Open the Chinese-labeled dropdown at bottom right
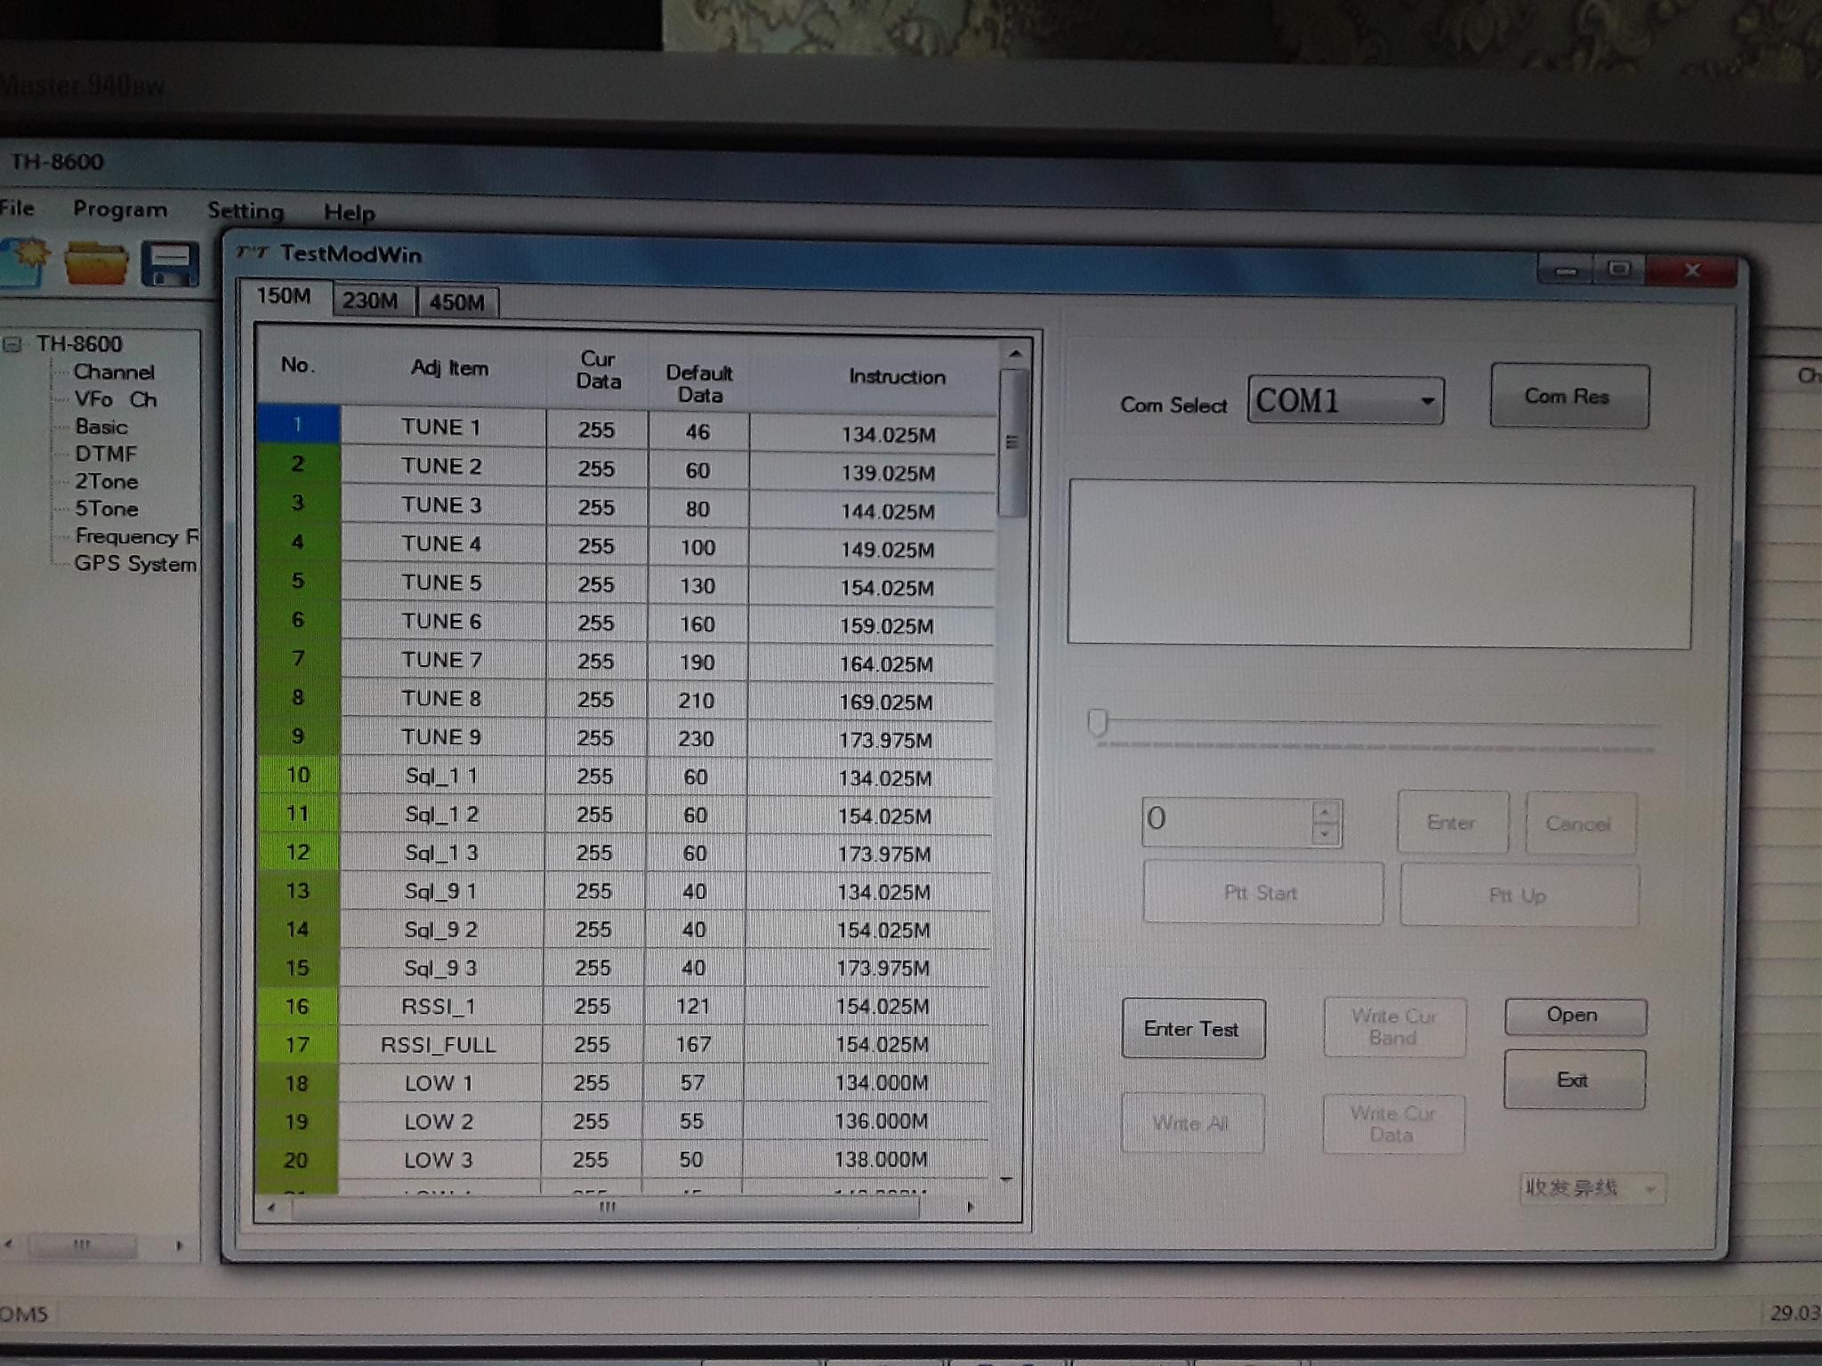Image resolution: width=1822 pixels, height=1366 pixels. pyautogui.click(x=1650, y=1189)
